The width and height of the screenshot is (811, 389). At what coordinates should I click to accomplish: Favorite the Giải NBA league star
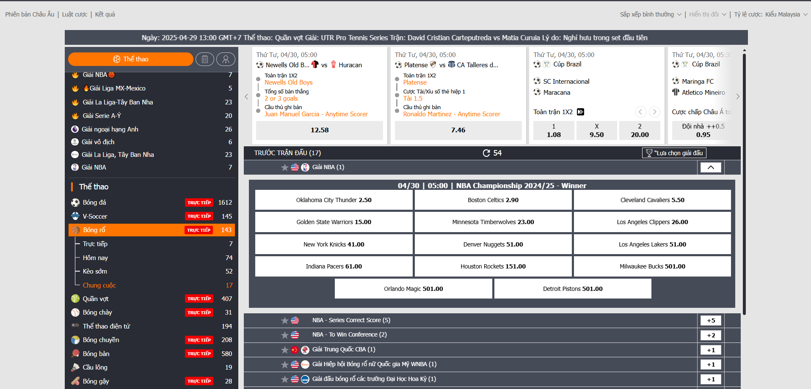pos(285,167)
